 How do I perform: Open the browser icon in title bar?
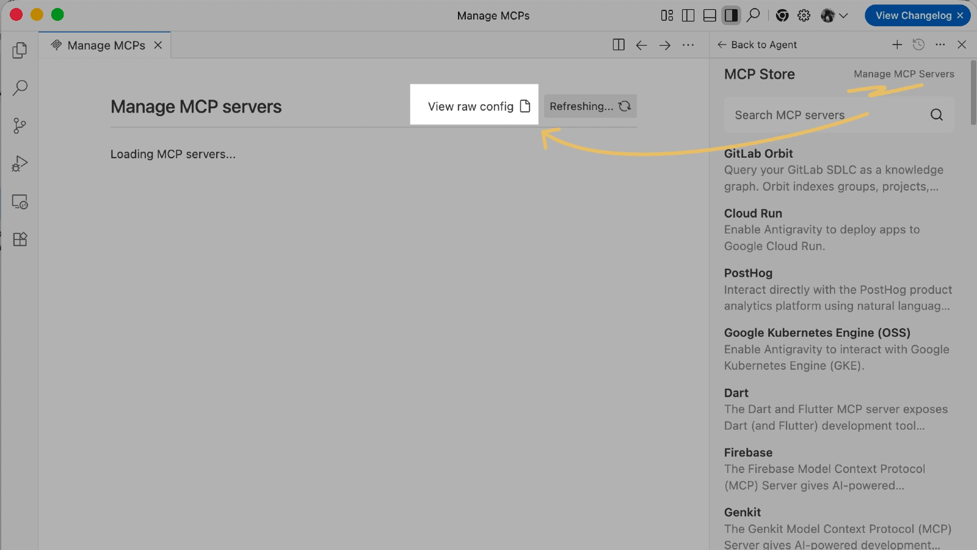click(x=782, y=15)
